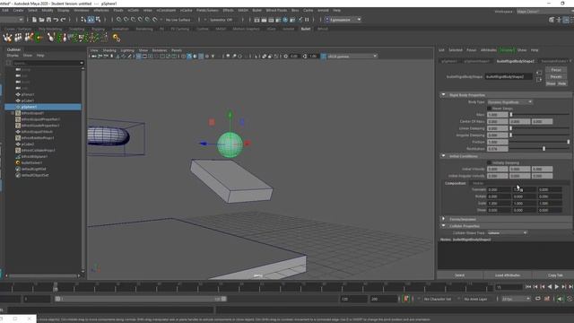
Task: Click the first bowling-pins Bullet shelf icon
Action: (x=8, y=38)
